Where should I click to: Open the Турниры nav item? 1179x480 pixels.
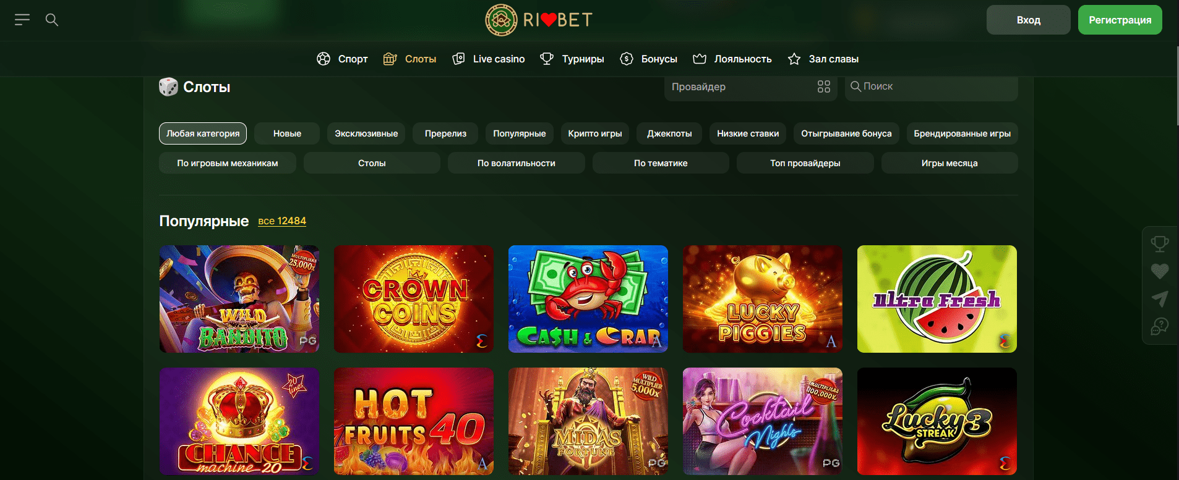tap(572, 59)
